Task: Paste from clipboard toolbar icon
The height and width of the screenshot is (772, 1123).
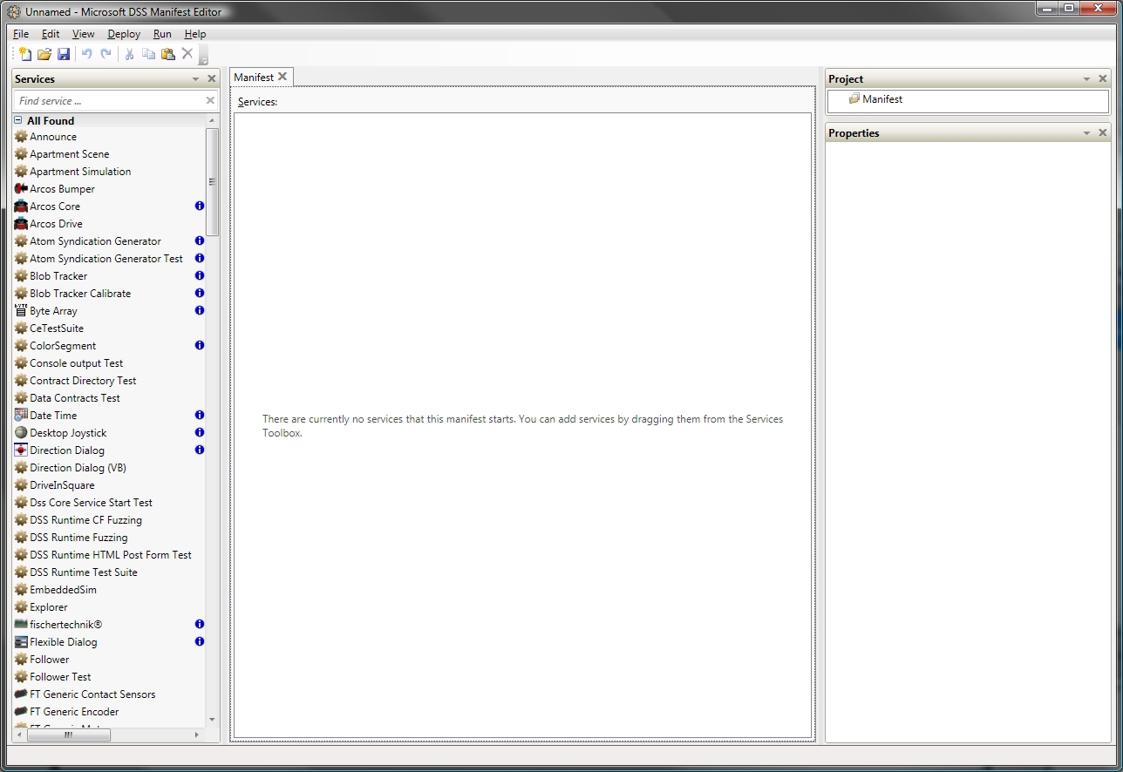Action: click(x=168, y=54)
